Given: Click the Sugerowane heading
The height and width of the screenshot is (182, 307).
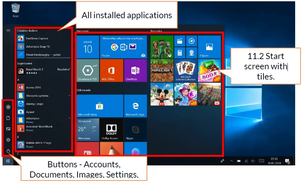Looking at the screenshot, I should point(24,64).
